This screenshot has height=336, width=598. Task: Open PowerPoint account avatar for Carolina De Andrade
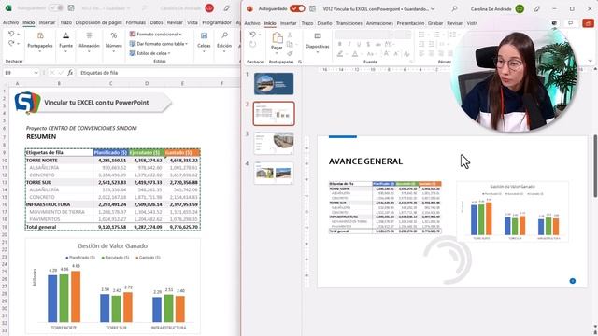(x=520, y=8)
